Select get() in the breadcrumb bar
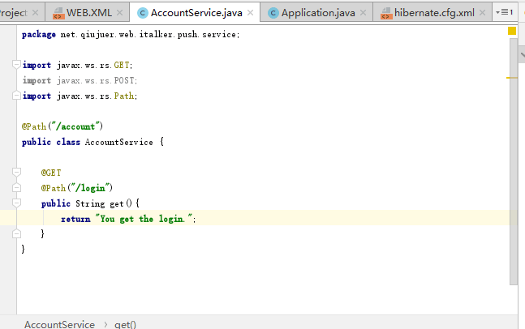Viewport: 525px width, 329px height. pos(125,324)
